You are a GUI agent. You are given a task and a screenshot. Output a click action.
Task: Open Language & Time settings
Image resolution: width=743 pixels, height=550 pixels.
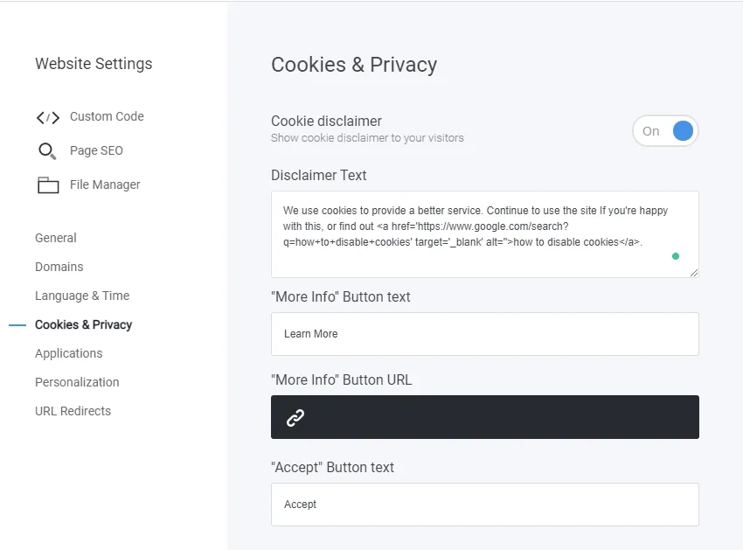point(81,296)
